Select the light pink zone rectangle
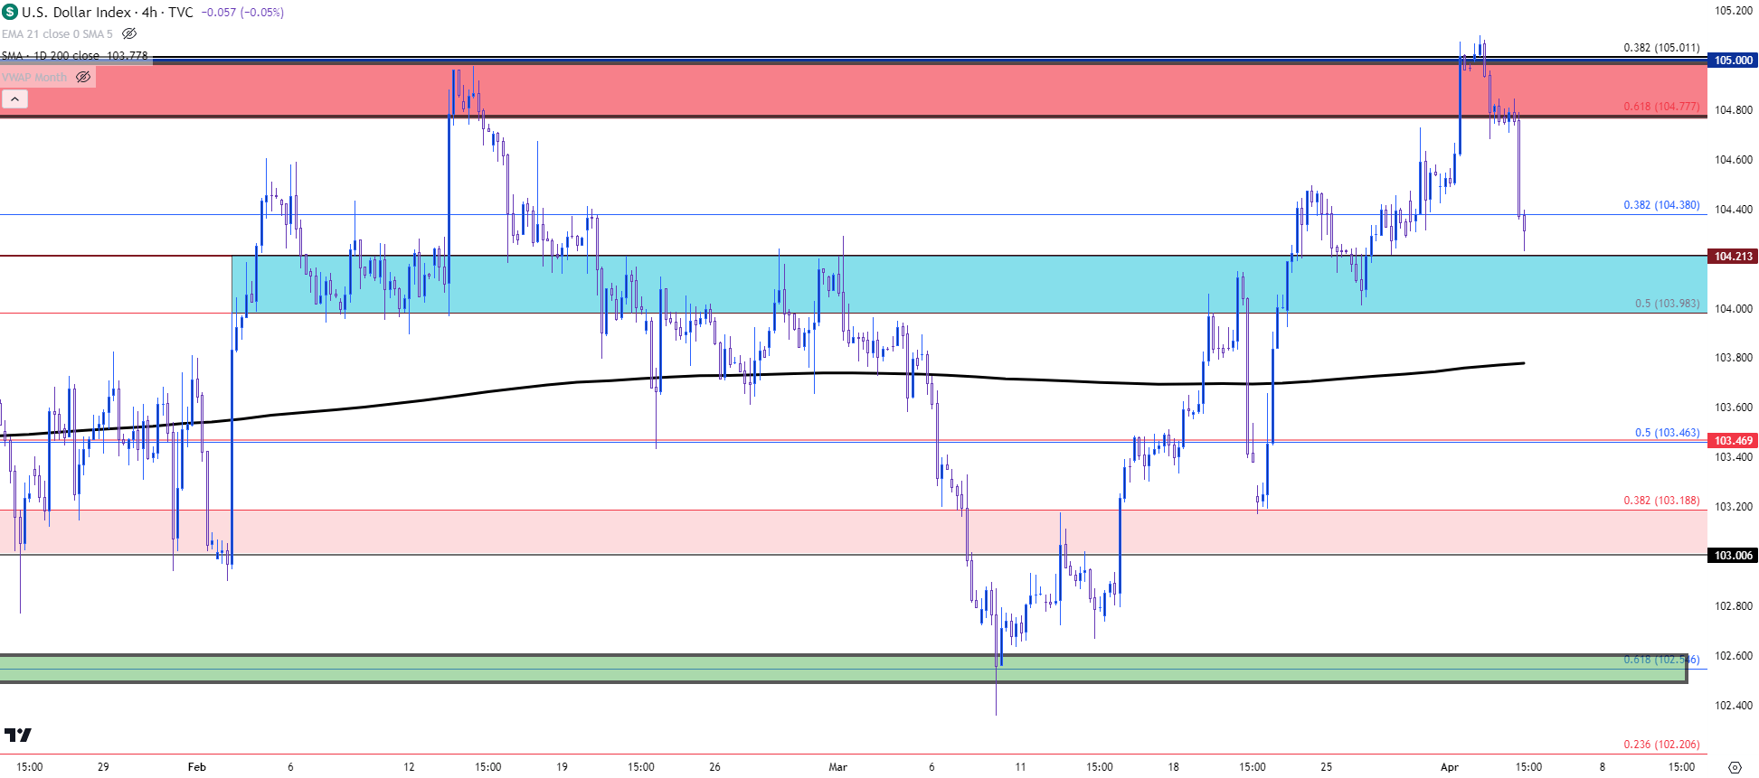Screen dimensions: 1759x778 (854, 532)
